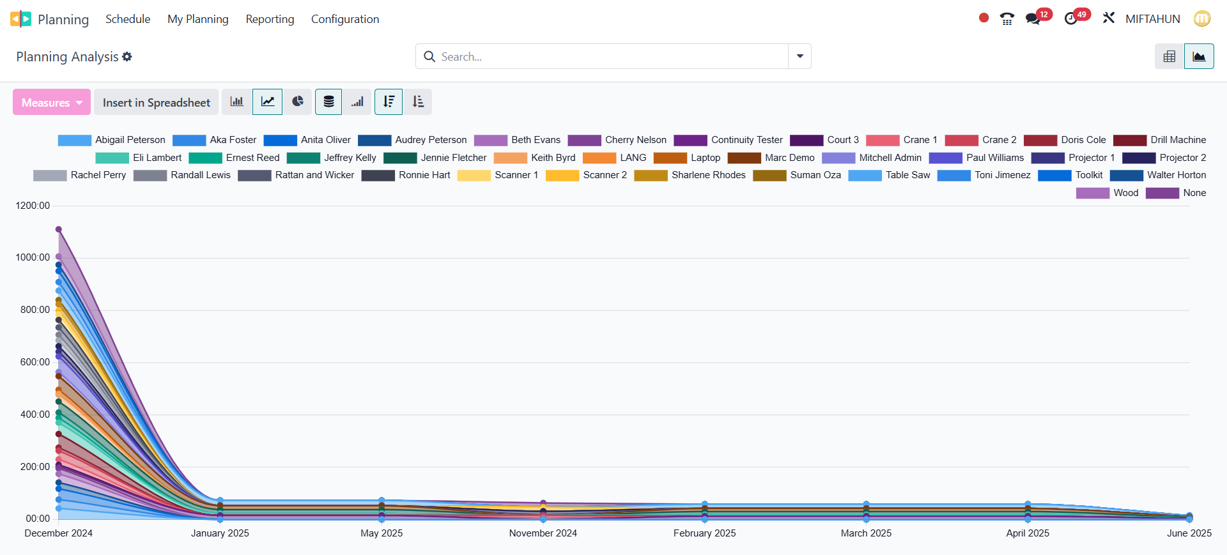Select pie chart mode
Screen dimensions: 1227x555
[x=298, y=102]
